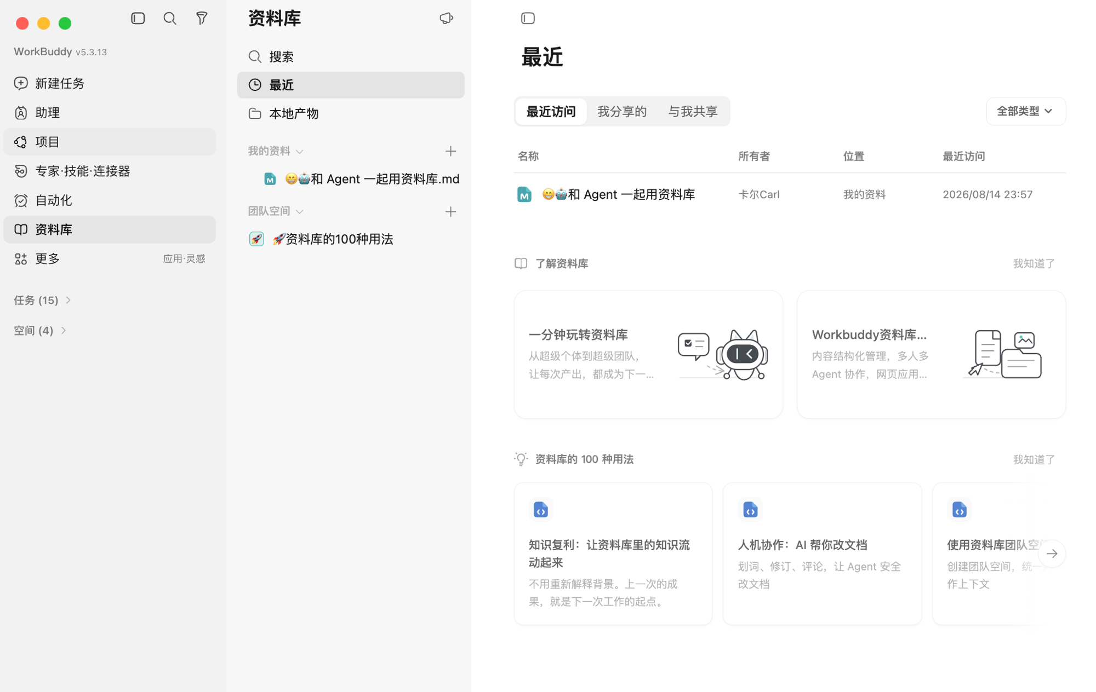Open 助理 in the sidebar
1096x692 pixels.
click(x=110, y=112)
